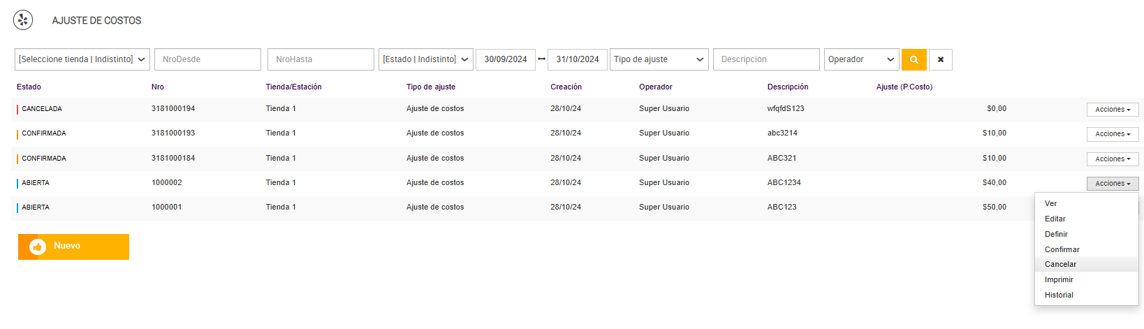The image size is (1144, 329).
Task: Expand the Estado filter dropdown
Action: pyautogui.click(x=425, y=59)
